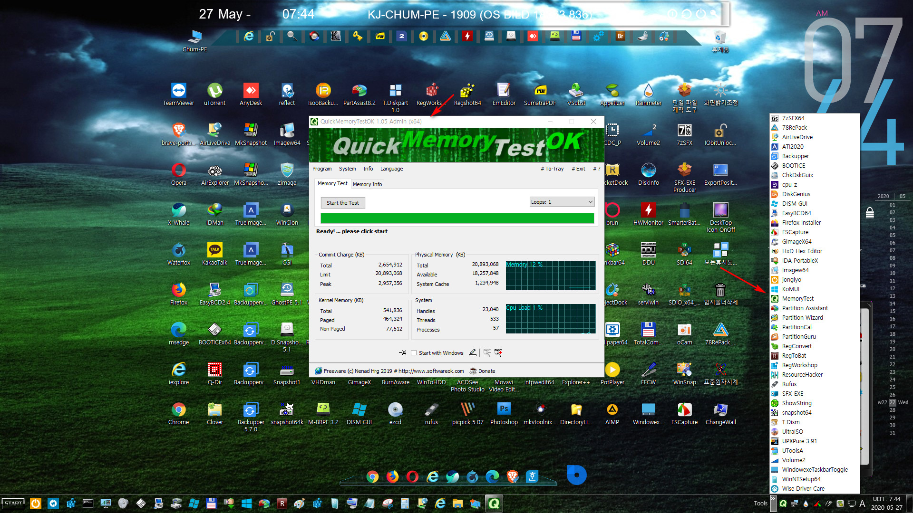
Task: Click the pencil edit icon in QuickMemoryTestOK
Action: click(472, 352)
